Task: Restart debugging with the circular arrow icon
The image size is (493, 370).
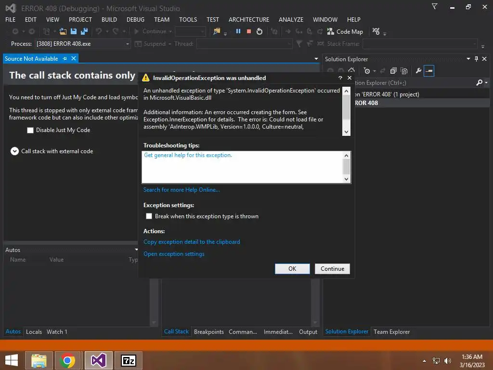Action: pos(259,31)
